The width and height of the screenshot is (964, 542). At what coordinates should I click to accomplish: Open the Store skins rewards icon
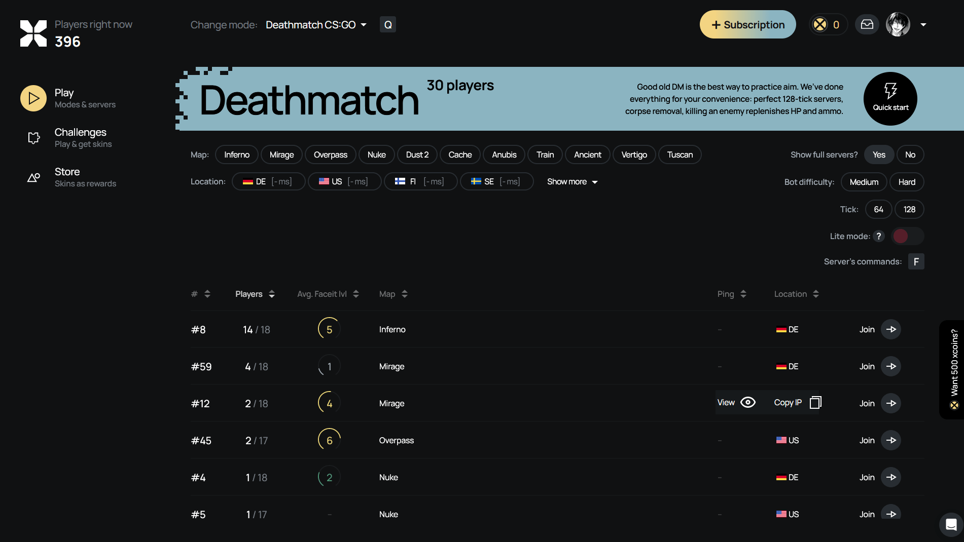(x=33, y=177)
